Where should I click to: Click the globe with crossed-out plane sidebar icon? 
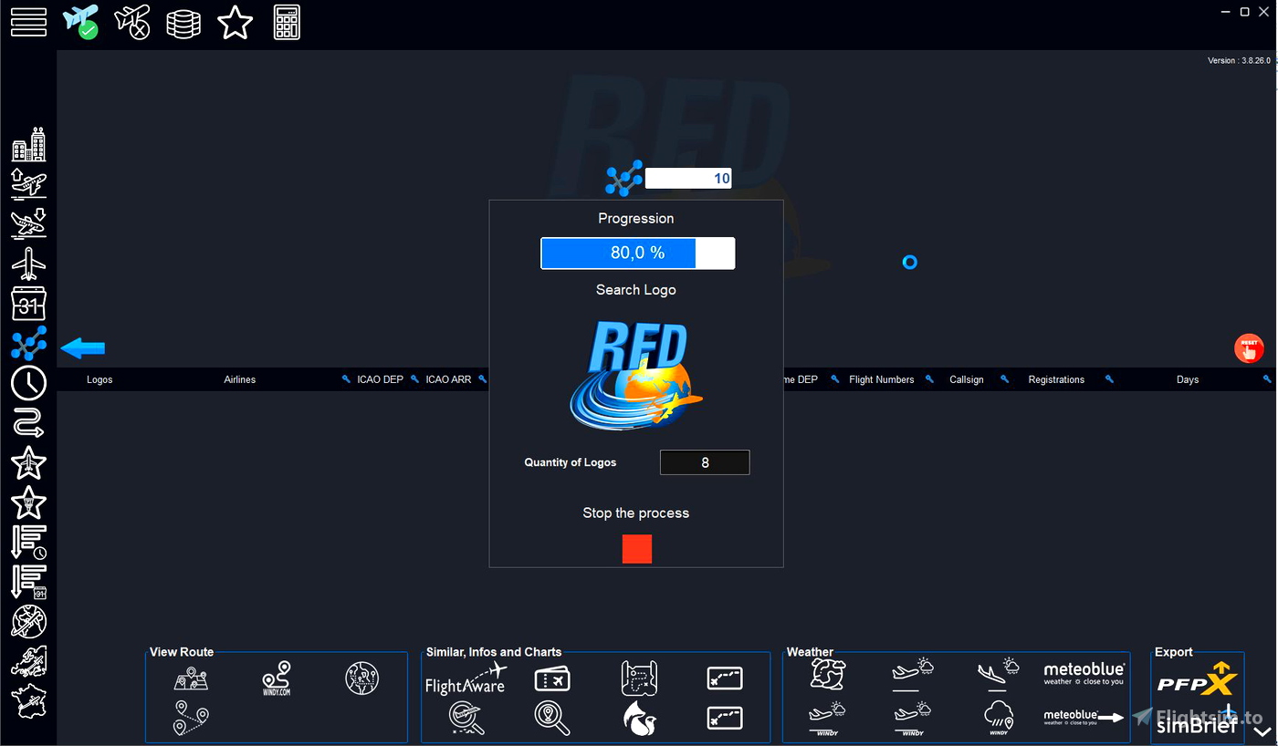28,622
